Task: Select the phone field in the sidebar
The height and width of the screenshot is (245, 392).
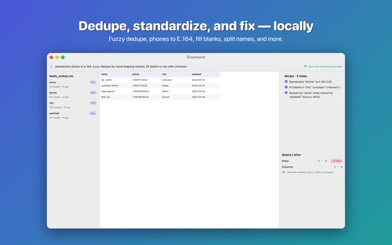Action: coord(73,94)
